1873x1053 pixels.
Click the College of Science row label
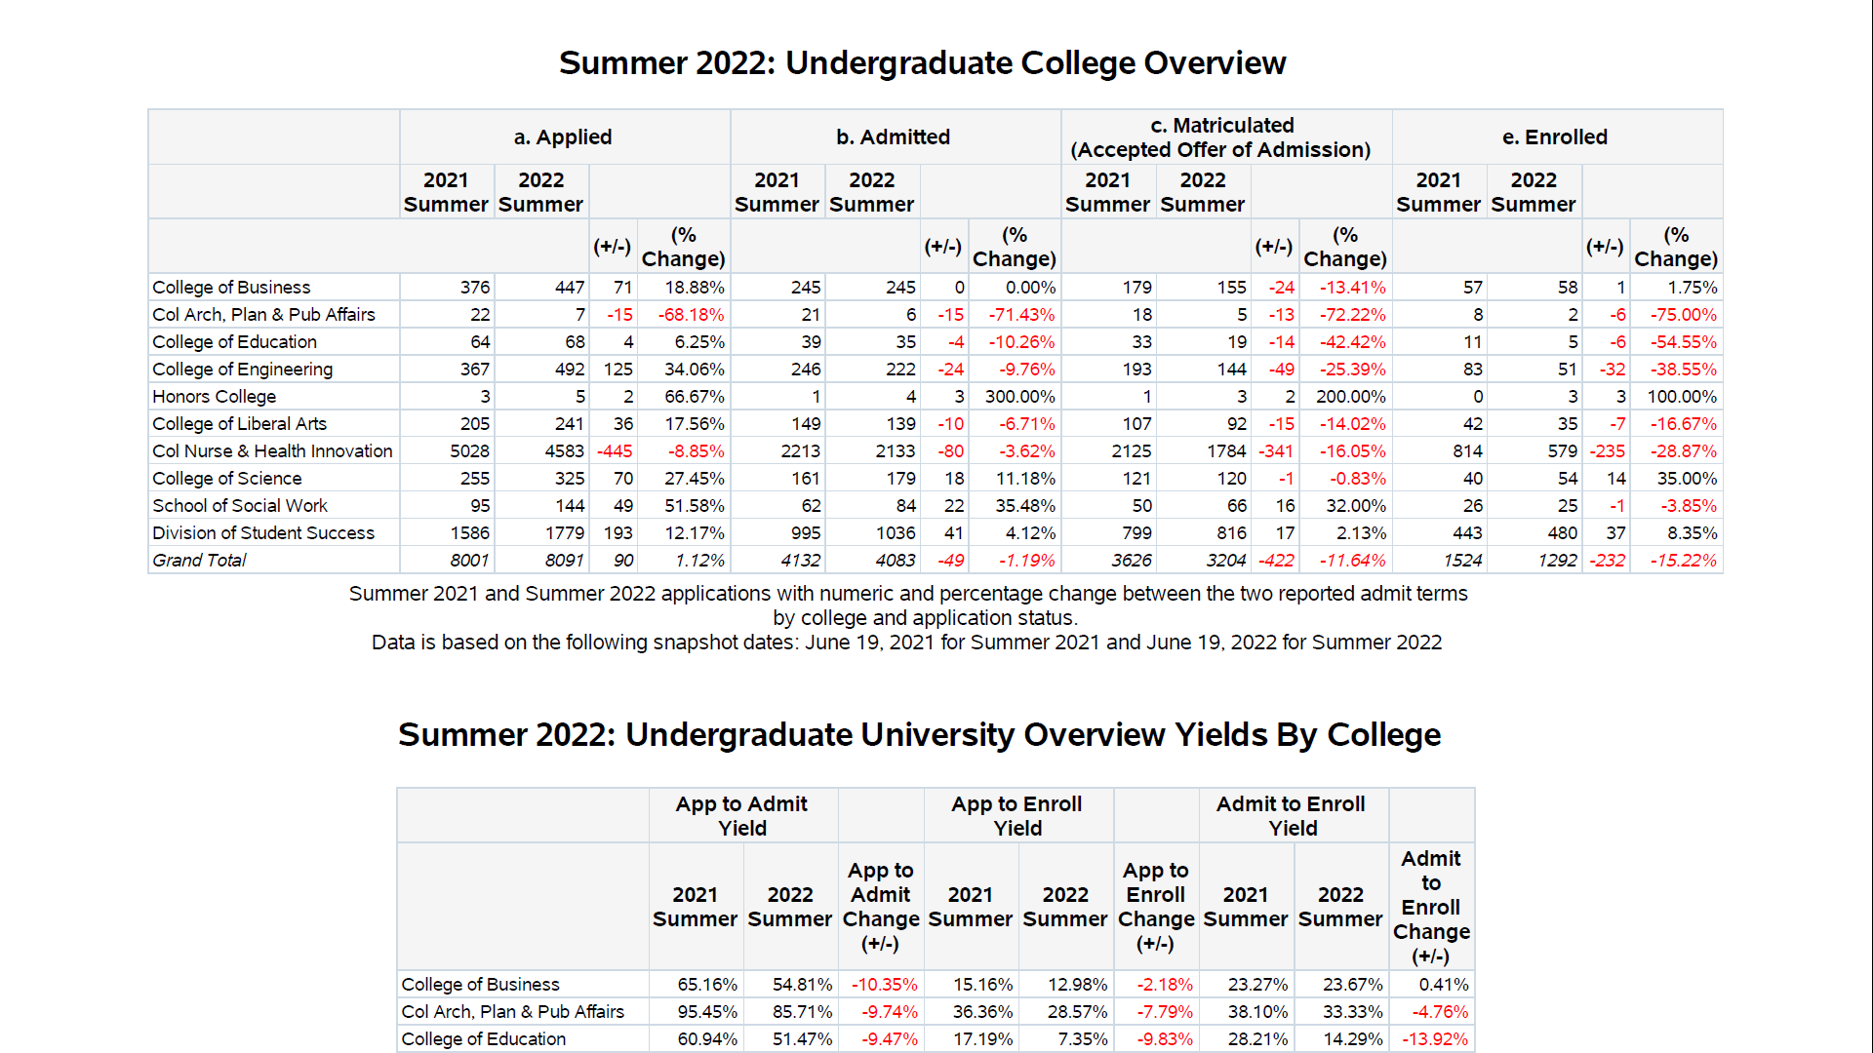226,479
